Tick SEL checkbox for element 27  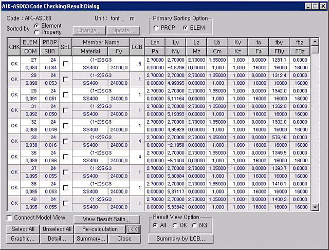(x=66, y=64)
